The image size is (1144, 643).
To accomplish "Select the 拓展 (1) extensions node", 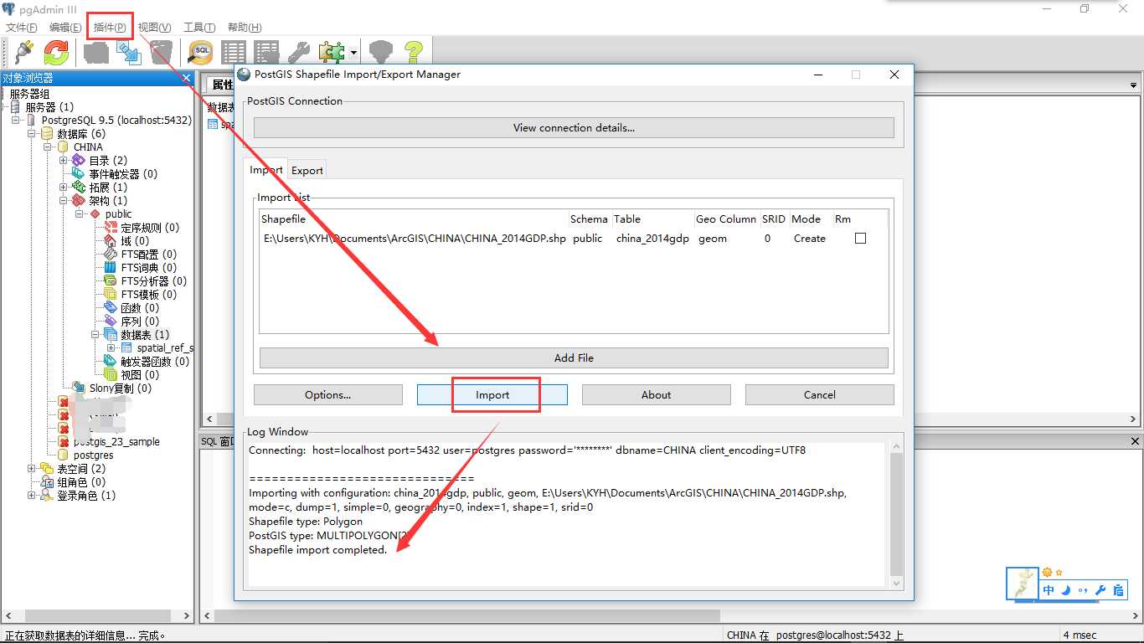I will click(108, 187).
